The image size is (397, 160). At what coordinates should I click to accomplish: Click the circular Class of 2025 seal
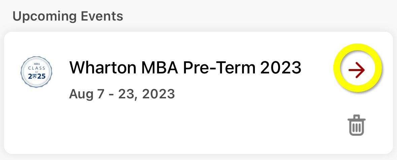pyautogui.click(x=36, y=72)
